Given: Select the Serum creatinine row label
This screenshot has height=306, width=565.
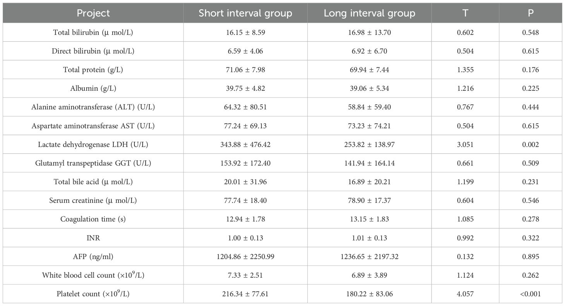Looking at the screenshot, I should coord(93,201).
